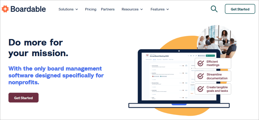Click the green Publish meeting button in laptop
This screenshot has width=259, height=120.
(x=210, y=56)
